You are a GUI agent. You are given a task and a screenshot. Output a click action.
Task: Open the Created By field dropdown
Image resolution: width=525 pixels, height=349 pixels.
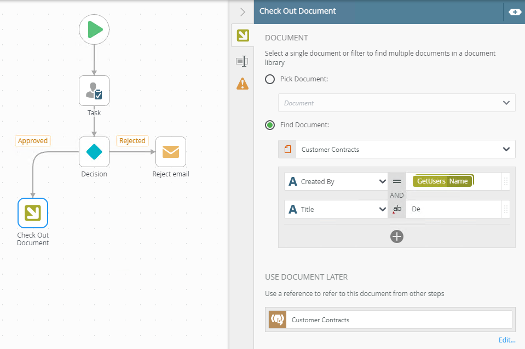coord(382,181)
